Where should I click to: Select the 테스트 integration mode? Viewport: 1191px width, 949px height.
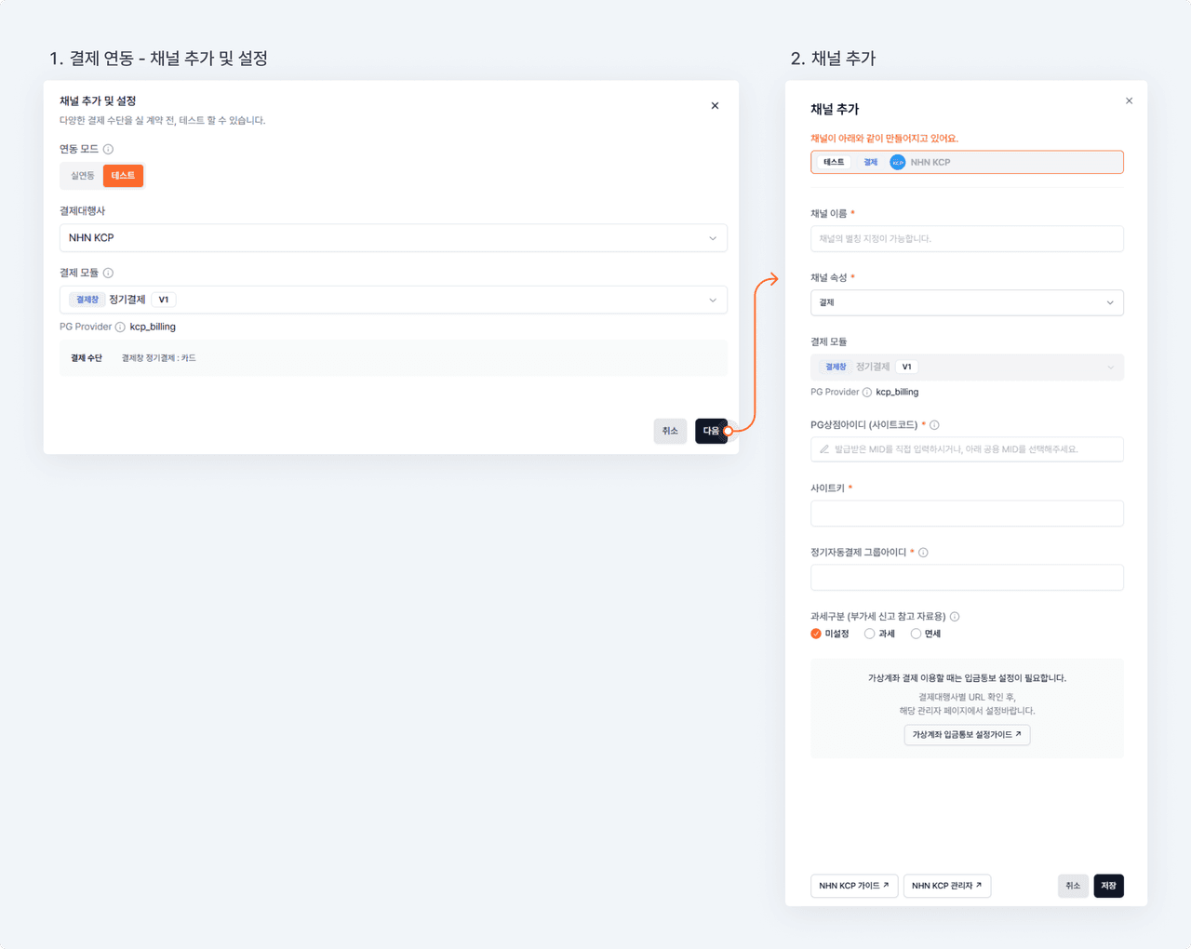pyautogui.click(x=123, y=176)
